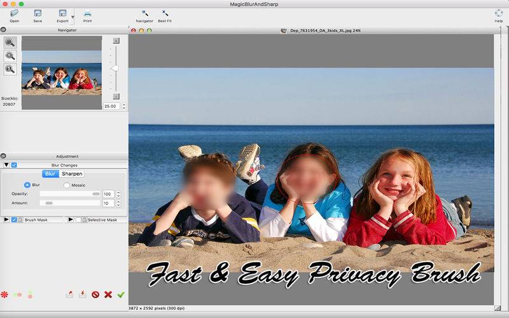
Task: Cancel changes with the red X icon
Action: click(x=108, y=294)
